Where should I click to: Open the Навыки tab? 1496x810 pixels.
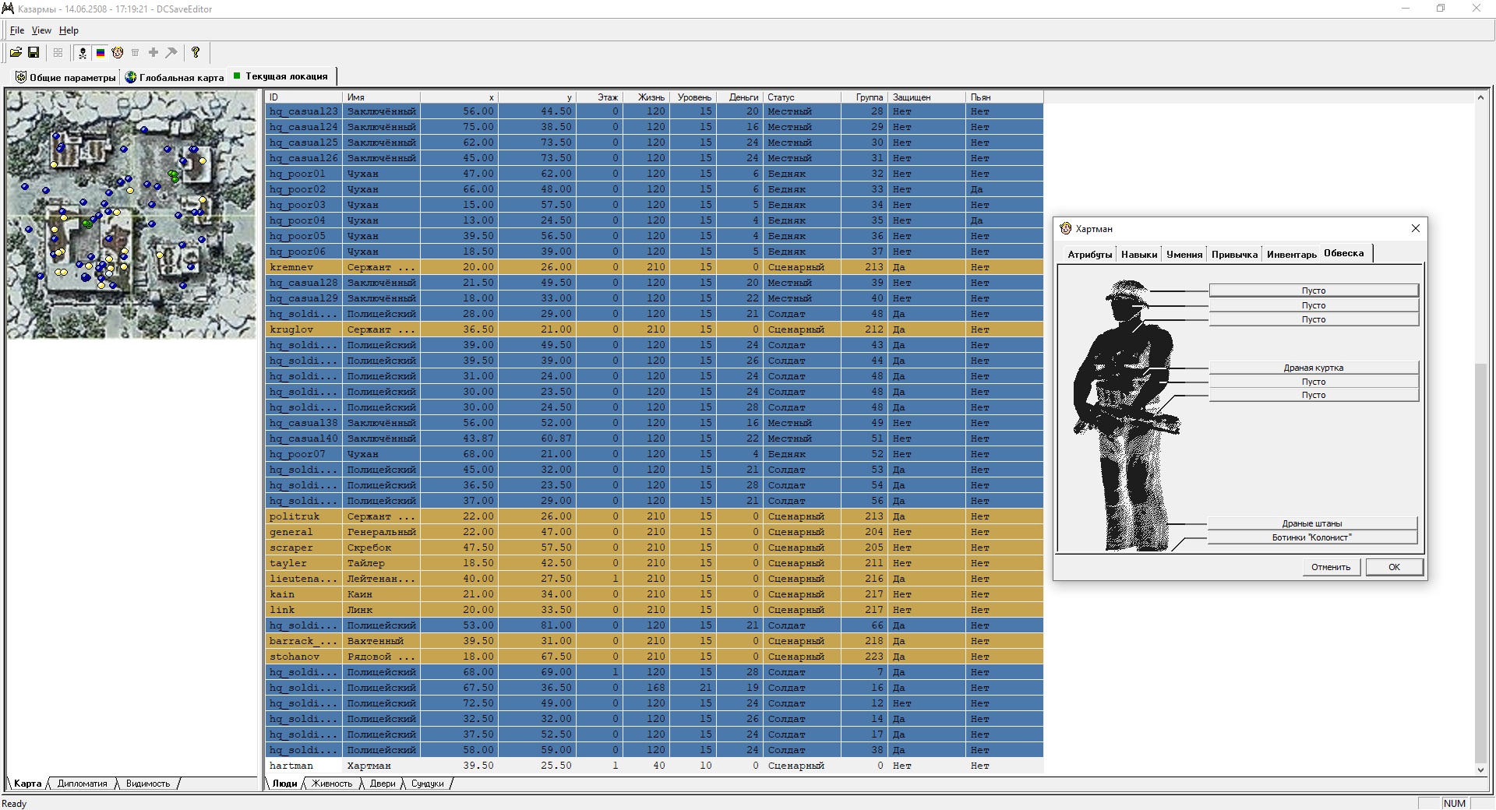click(x=1138, y=255)
